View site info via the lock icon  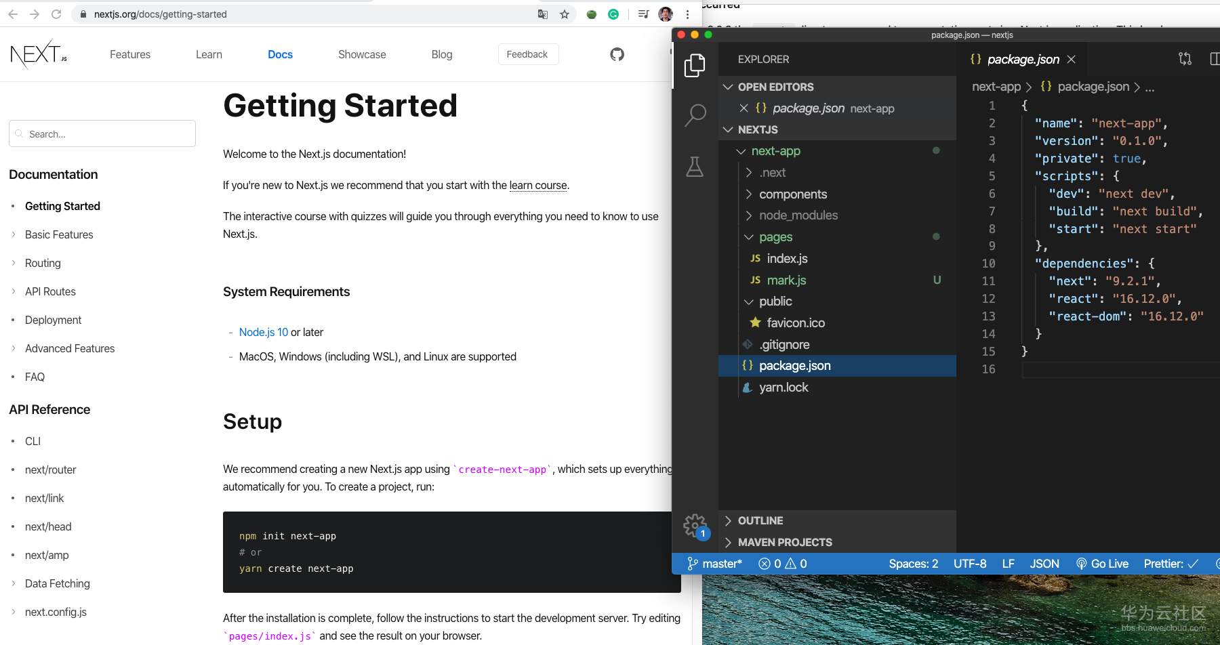83,14
